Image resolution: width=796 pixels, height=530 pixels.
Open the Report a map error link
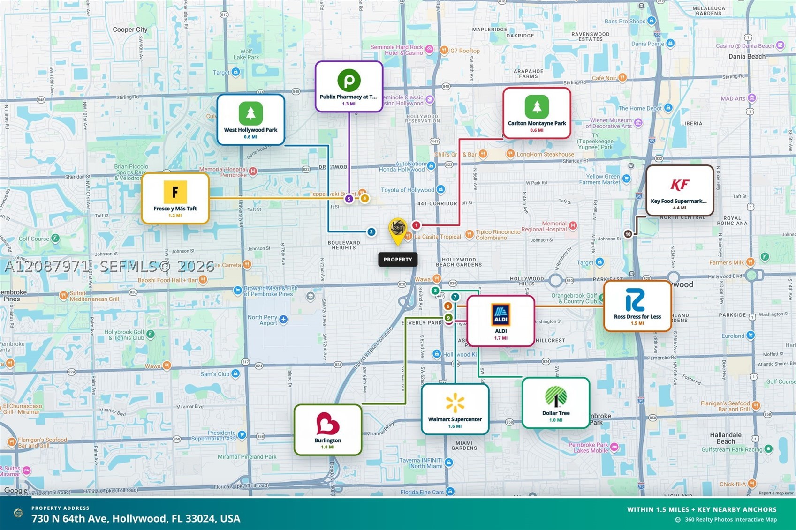(x=776, y=493)
